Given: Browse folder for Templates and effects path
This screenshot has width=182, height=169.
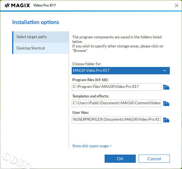Looking at the screenshot, I should coord(166,103).
